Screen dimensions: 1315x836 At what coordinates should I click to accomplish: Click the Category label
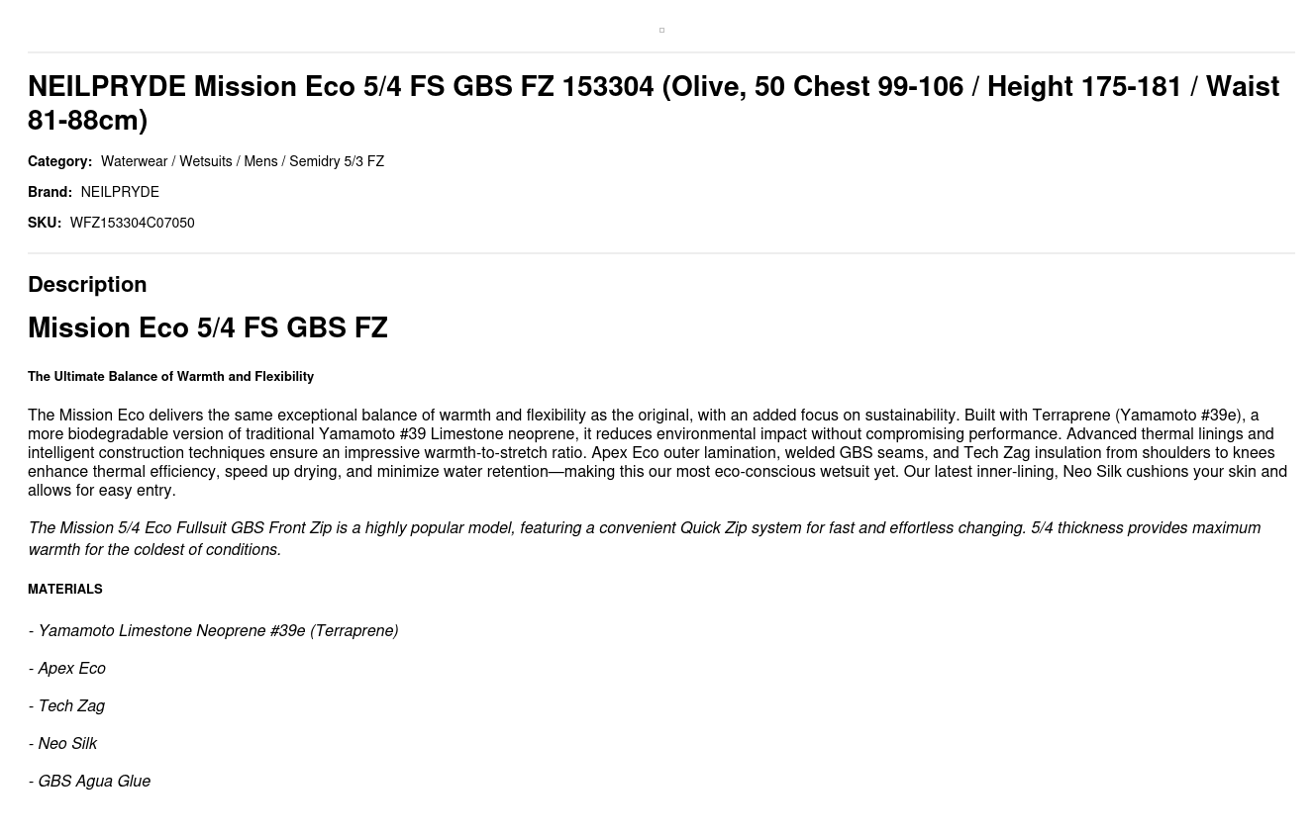tap(59, 161)
